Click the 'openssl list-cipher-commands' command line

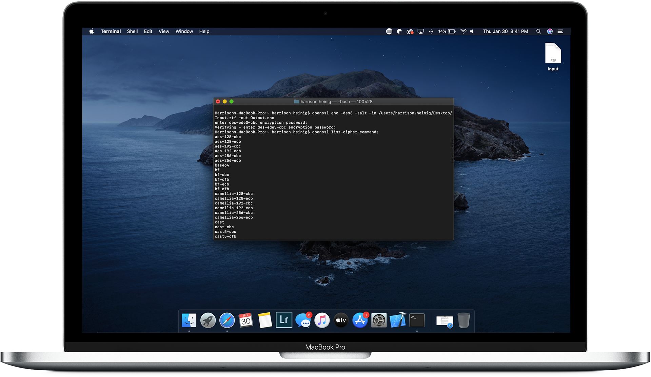[345, 132]
